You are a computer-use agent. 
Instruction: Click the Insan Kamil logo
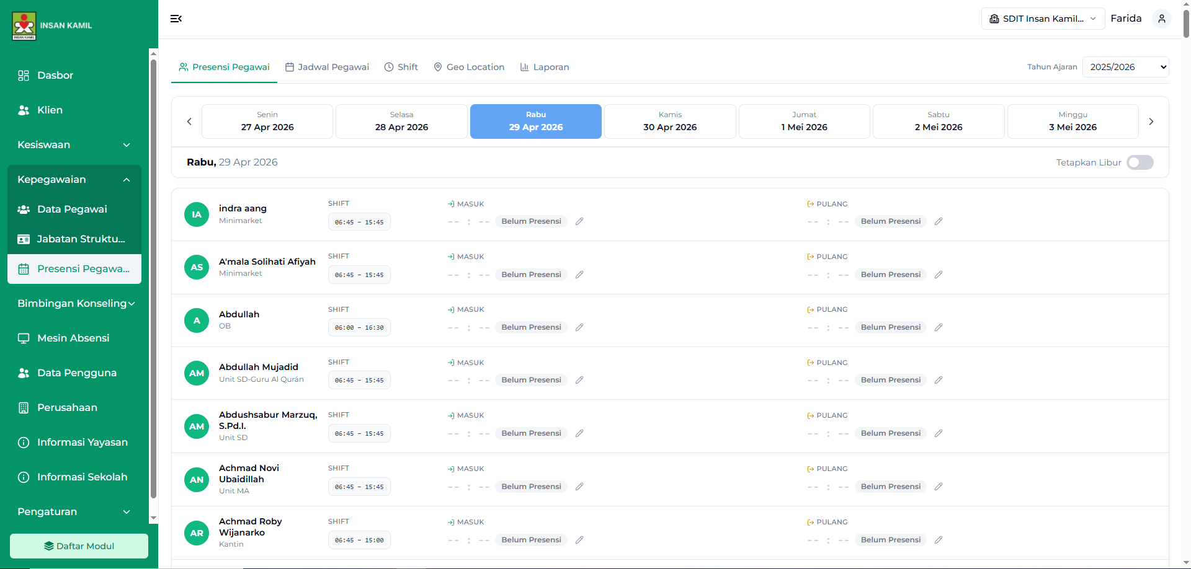coord(24,25)
